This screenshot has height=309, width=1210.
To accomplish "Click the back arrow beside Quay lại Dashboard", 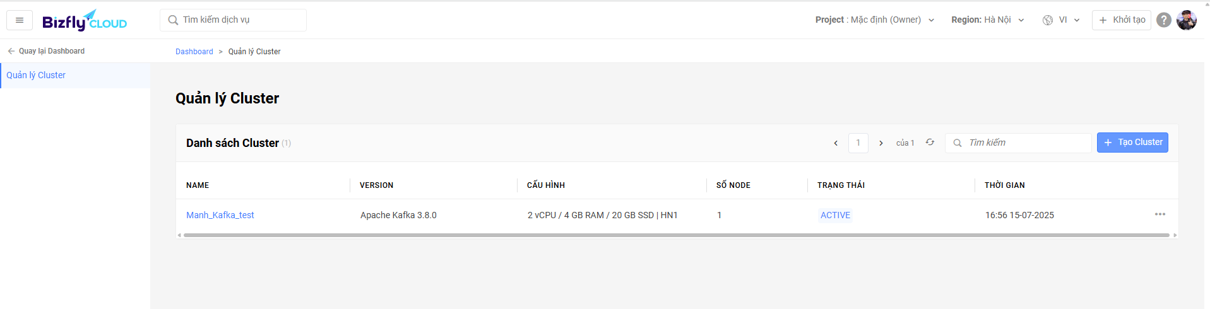I will 11,51.
